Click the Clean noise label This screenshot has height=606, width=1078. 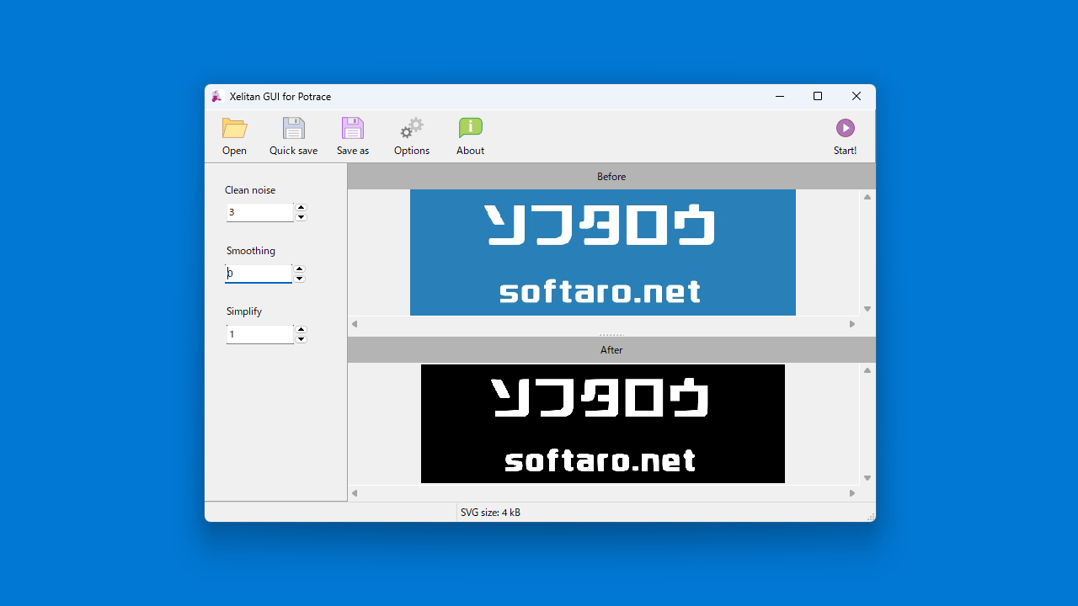click(250, 190)
